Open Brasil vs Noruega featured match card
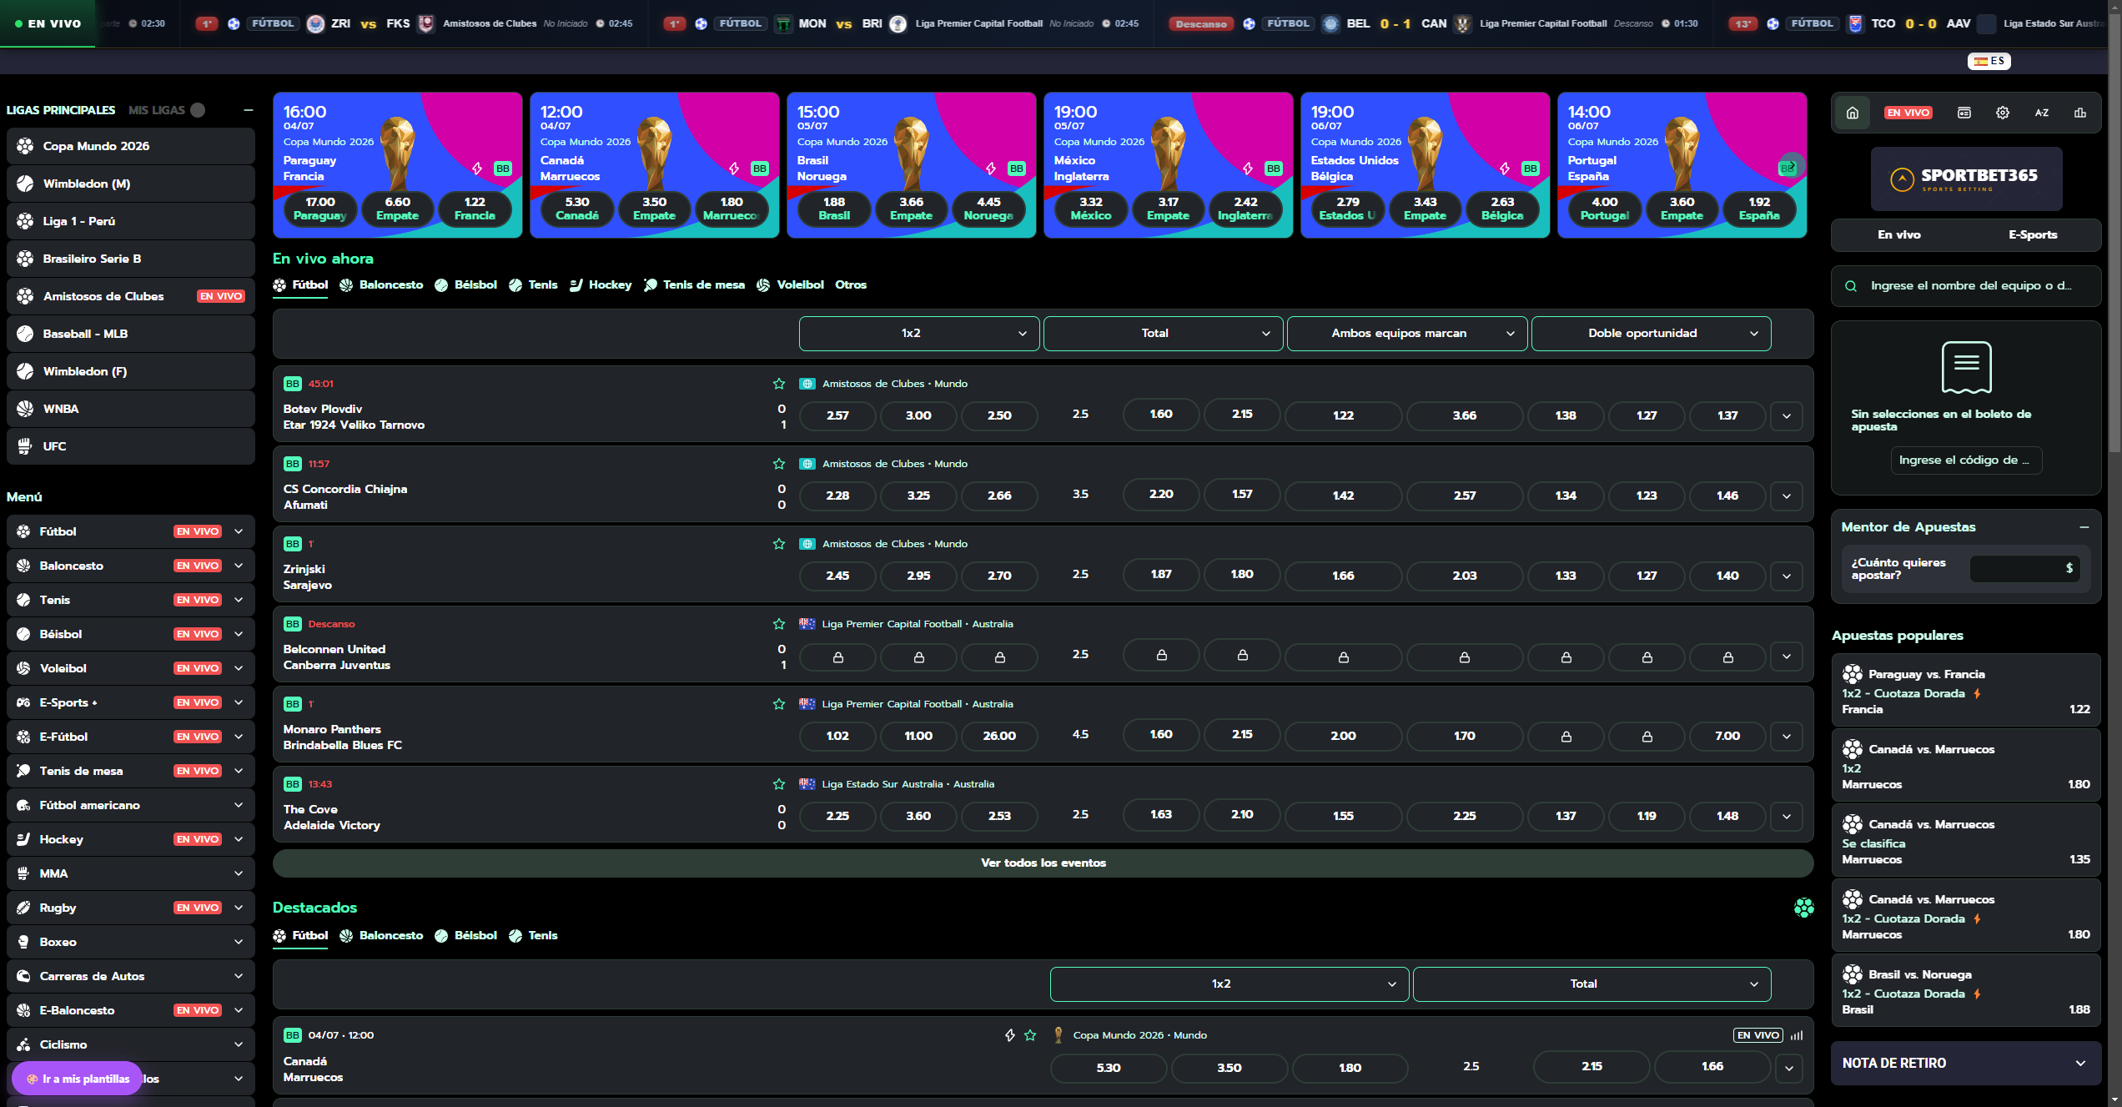This screenshot has width=2122, height=1107. (911, 165)
